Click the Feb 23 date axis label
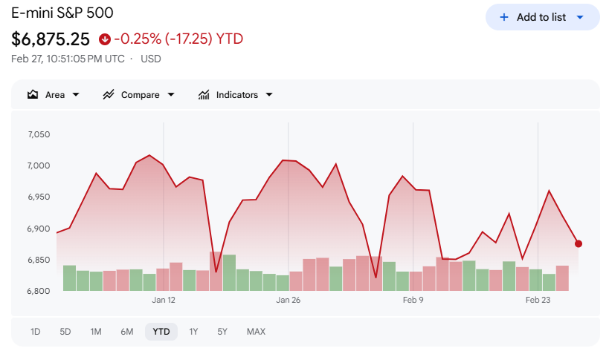609x351 pixels. coord(538,300)
